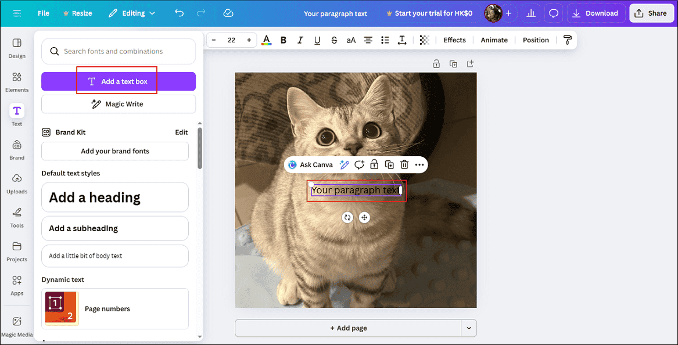Screen dimensions: 678x345
Task: Open the text color picker
Action: [266, 39]
